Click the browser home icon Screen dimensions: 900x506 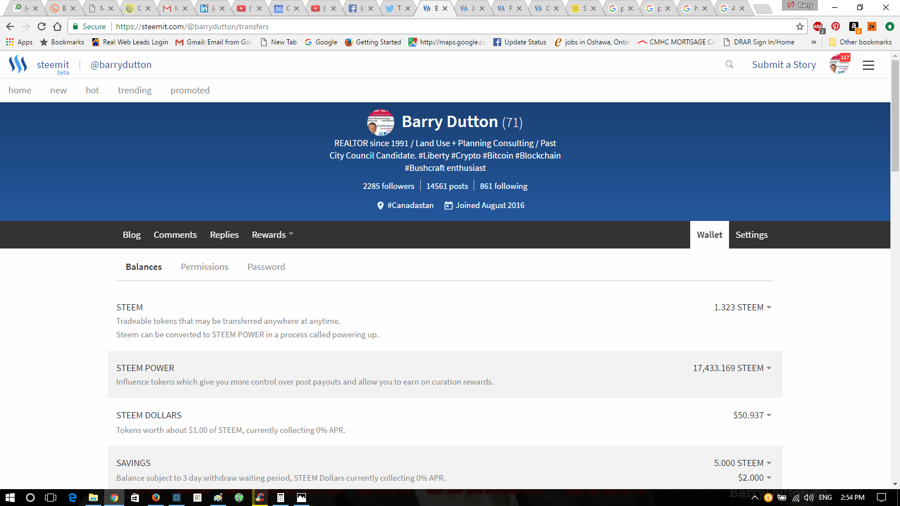(x=57, y=26)
